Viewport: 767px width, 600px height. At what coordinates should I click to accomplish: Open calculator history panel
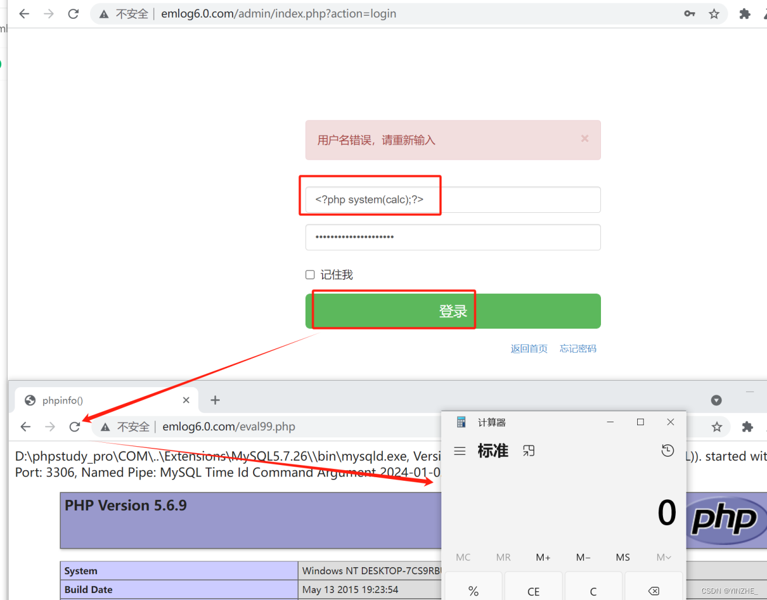[668, 450]
